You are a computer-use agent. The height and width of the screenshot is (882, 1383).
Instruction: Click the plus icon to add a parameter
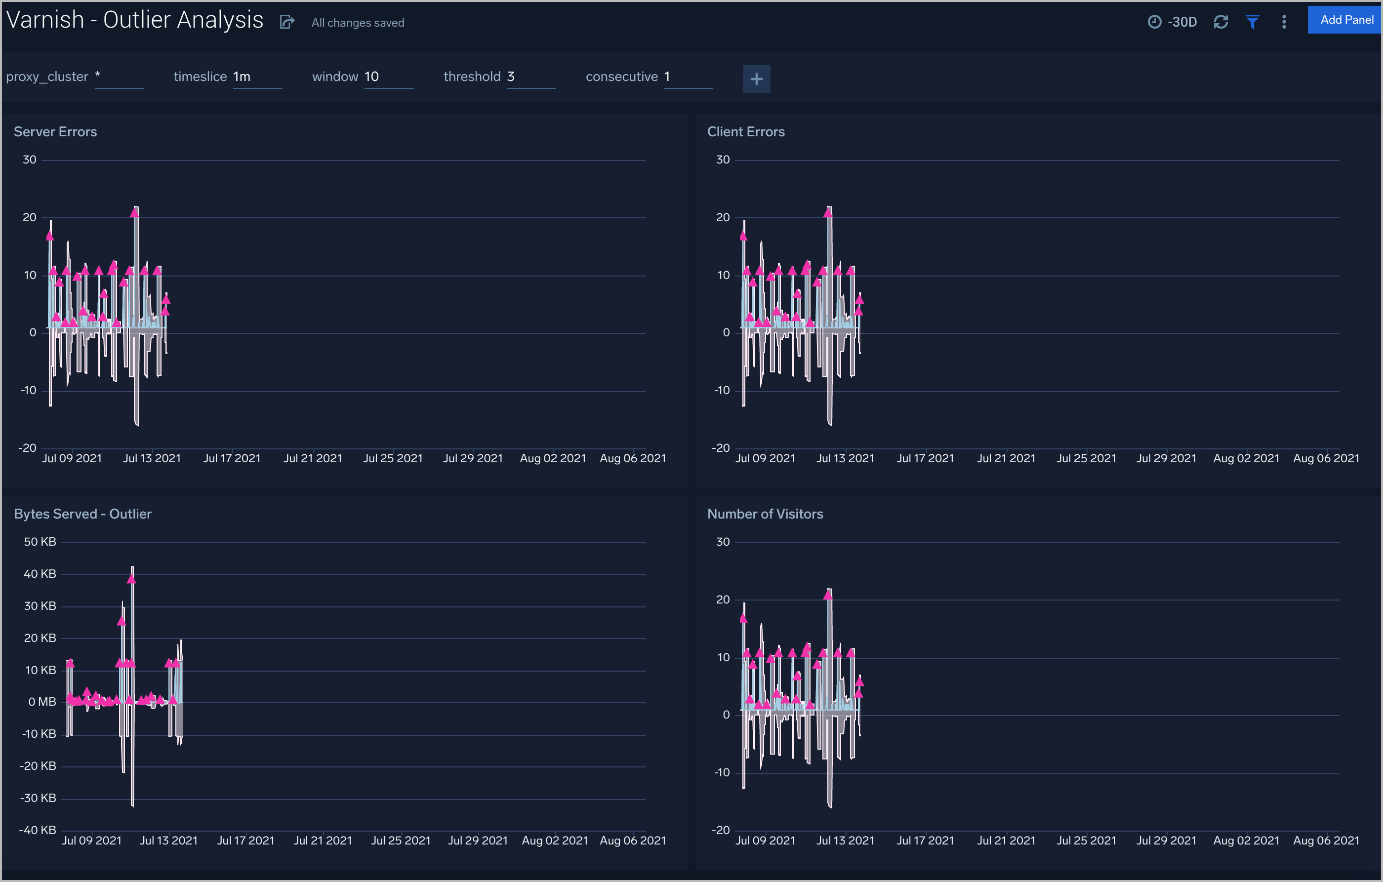(x=756, y=79)
